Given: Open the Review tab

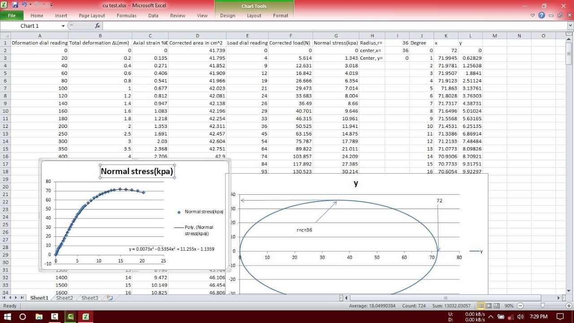Looking at the screenshot, I should click(178, 15).
